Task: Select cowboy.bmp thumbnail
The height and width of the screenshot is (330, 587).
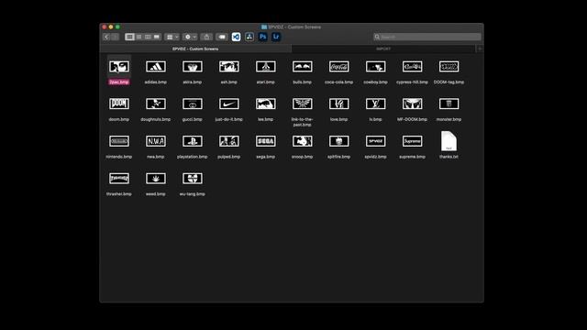Action: [376, 67]
